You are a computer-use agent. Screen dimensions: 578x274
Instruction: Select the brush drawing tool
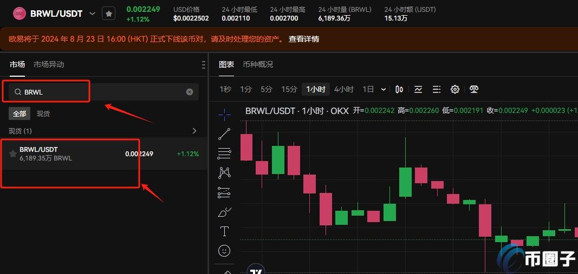pyautogui.click(x=224, y=212)
